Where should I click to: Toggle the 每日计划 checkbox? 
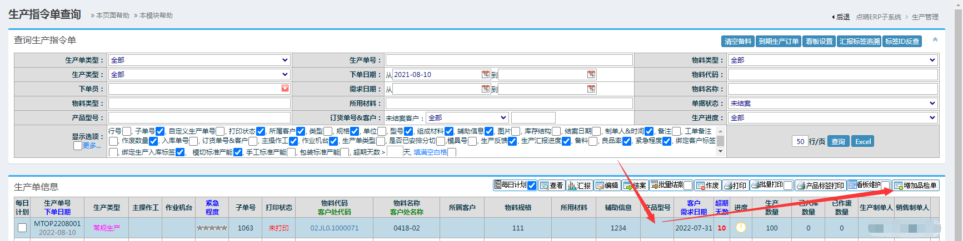[x=532, y=186]
